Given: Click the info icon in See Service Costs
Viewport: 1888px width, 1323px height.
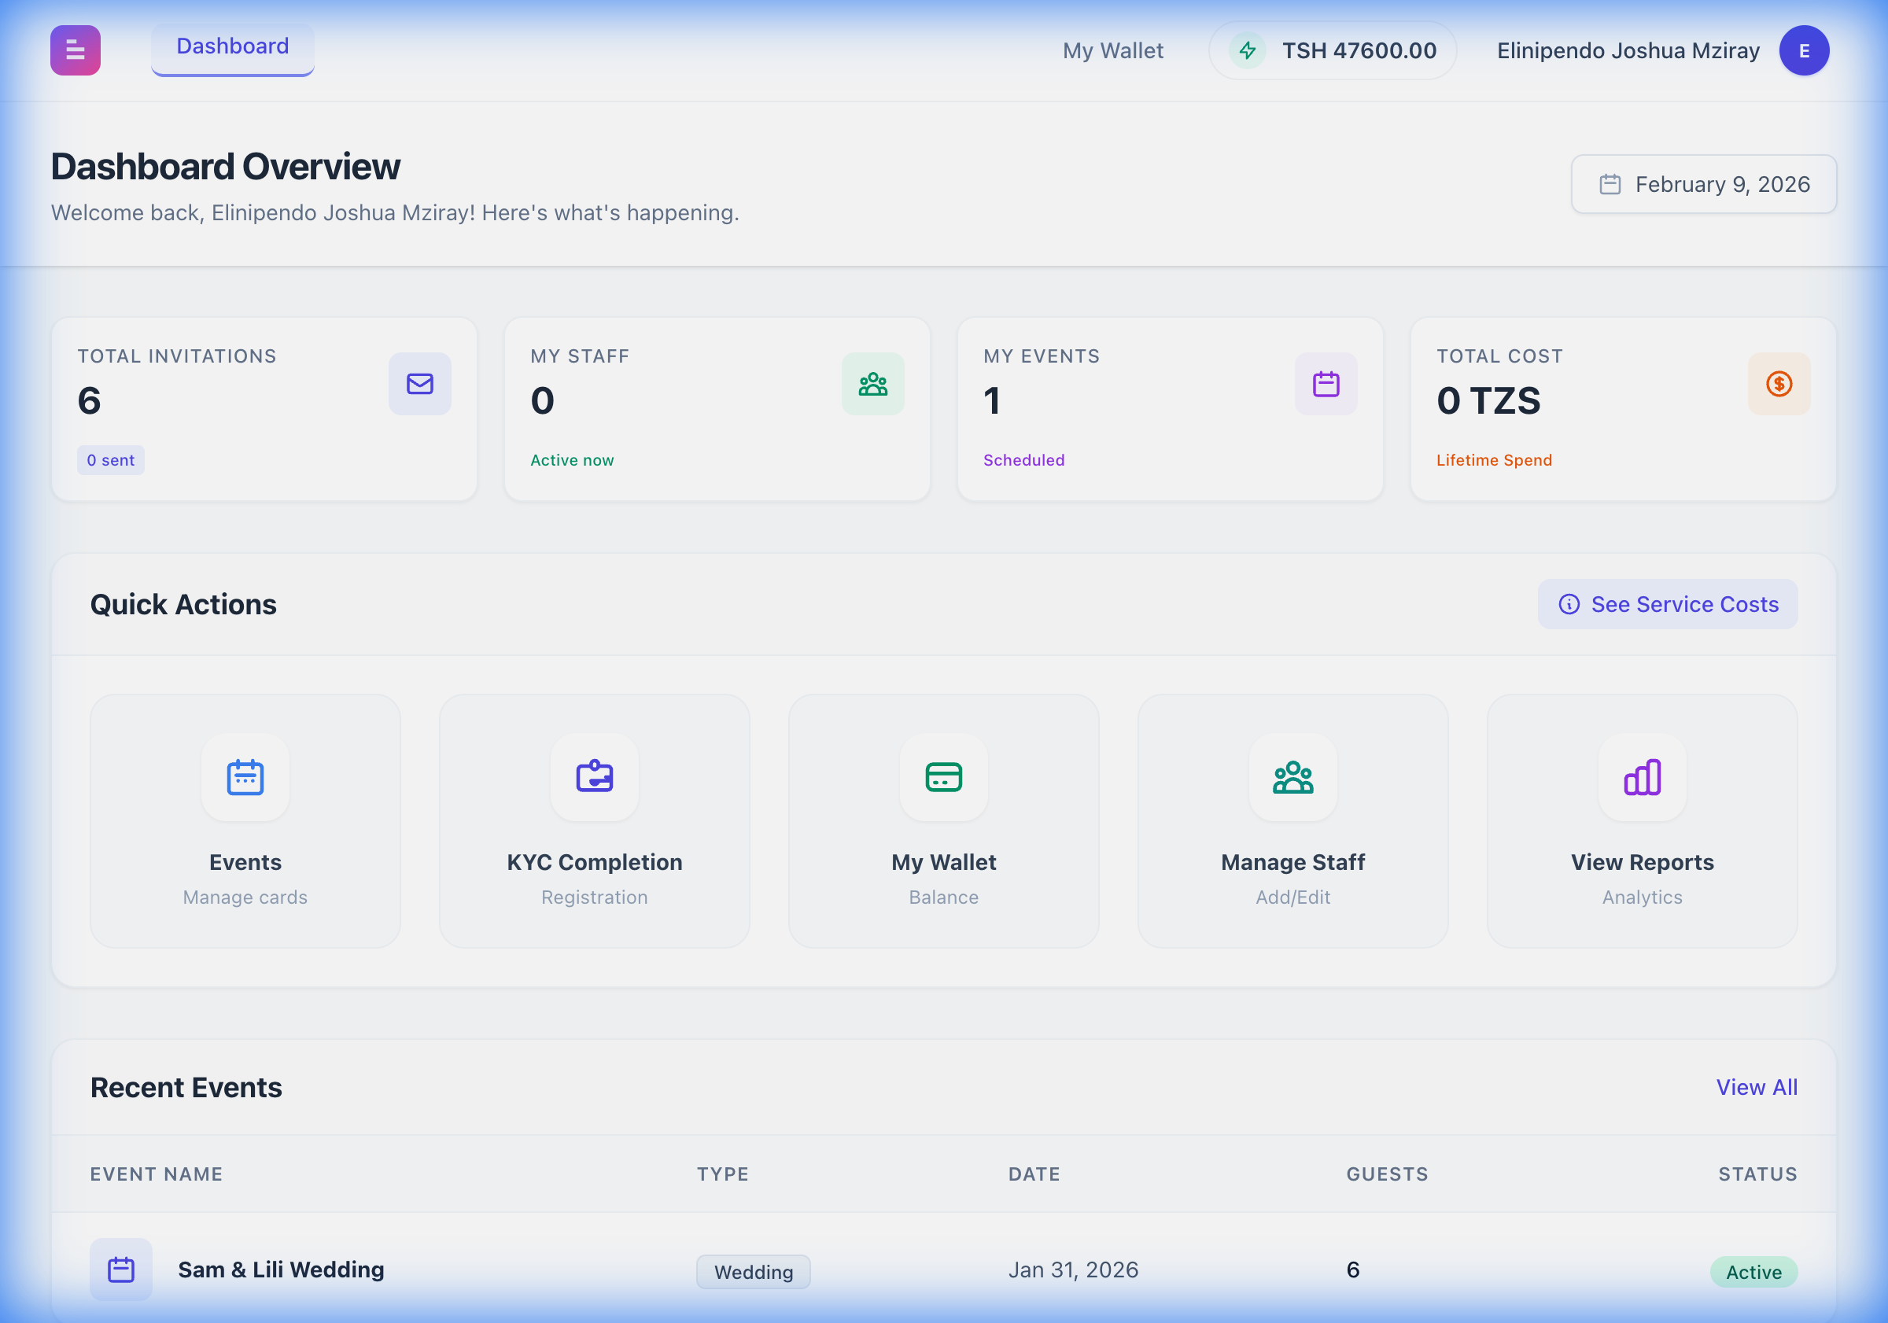Looking at the screenshot, I should (x=1569, y=604).
